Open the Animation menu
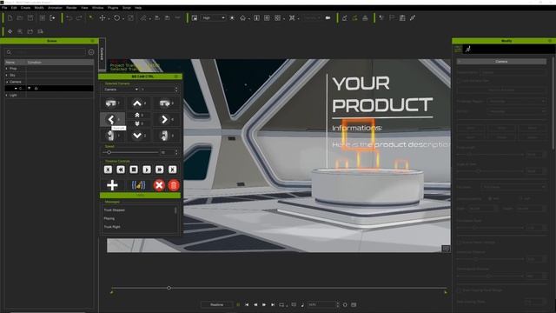The image size is (556, 313). (x=55, y=8)
